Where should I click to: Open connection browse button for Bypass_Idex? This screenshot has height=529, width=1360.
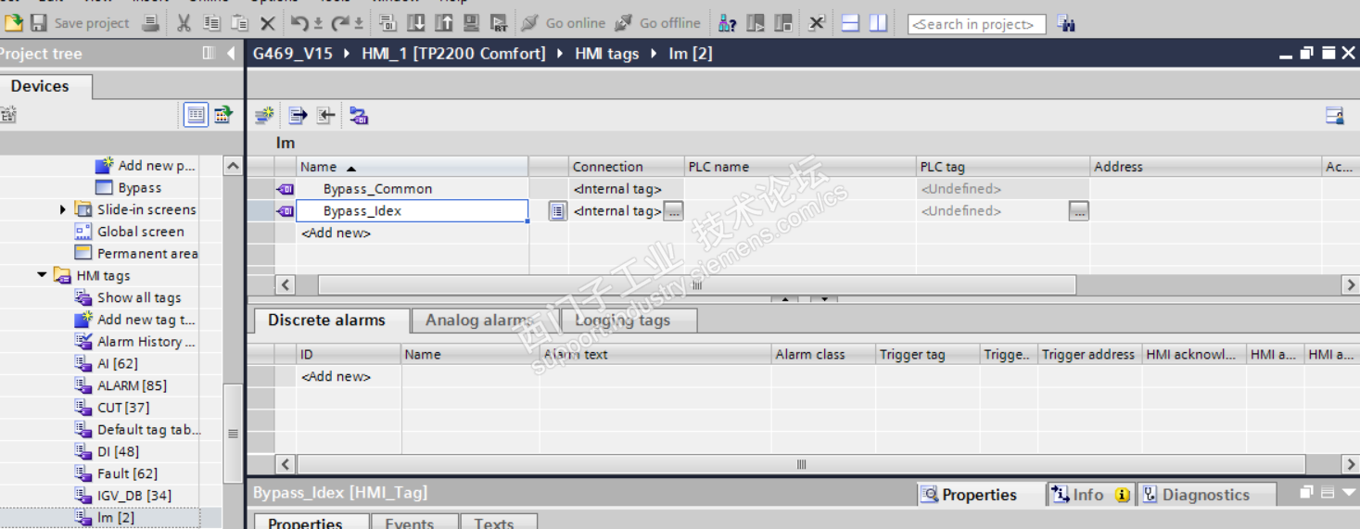[x=674, y=211]
